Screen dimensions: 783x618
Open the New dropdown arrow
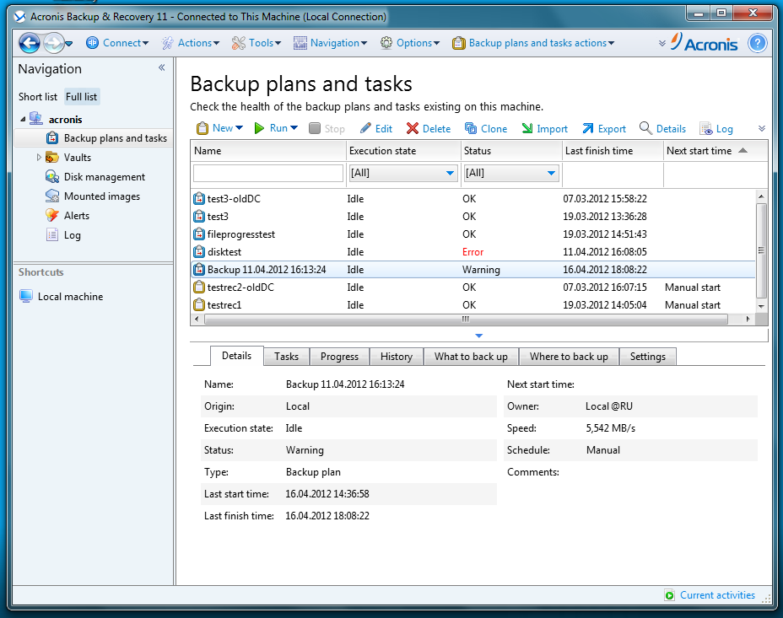click(239, 128)
